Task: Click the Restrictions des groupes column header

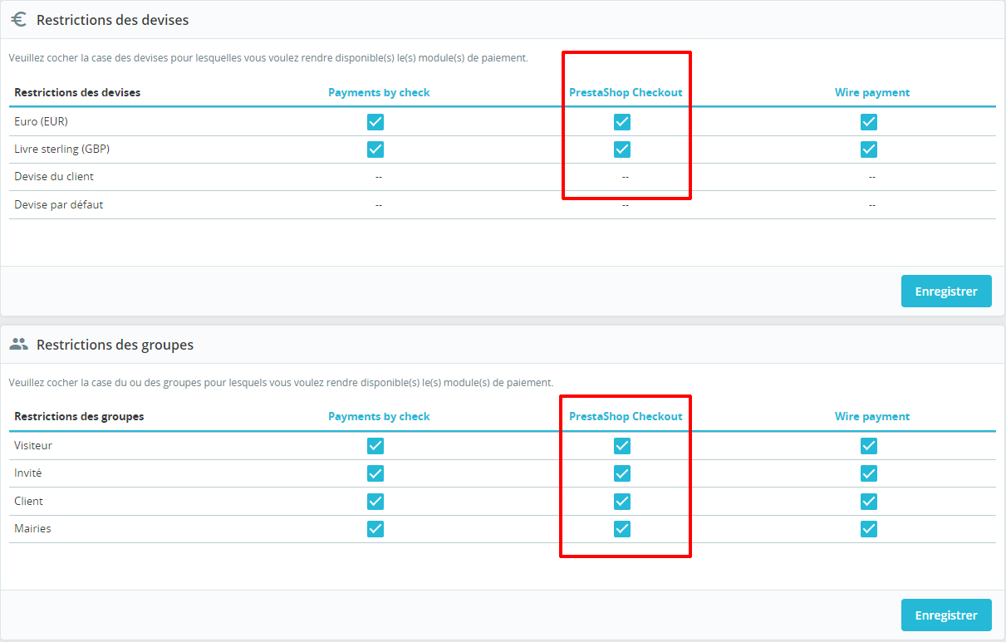Action: [79, 417]
